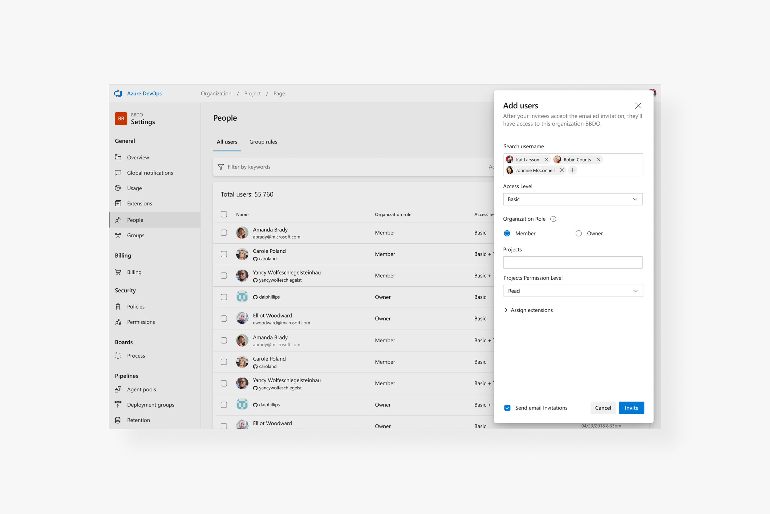Click the Permissions icon
Viewport: 770px width, 514px height.
click(118, 322)
